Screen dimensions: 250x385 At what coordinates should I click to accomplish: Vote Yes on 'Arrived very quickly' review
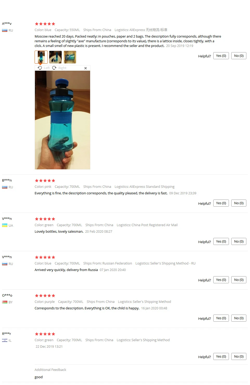(x=221, y=280)
